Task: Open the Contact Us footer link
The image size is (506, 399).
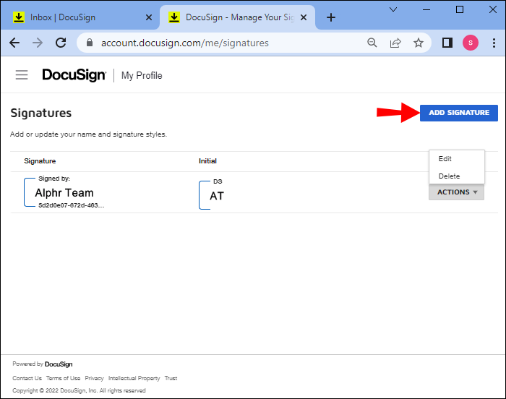Action: (x=27, y=378)
